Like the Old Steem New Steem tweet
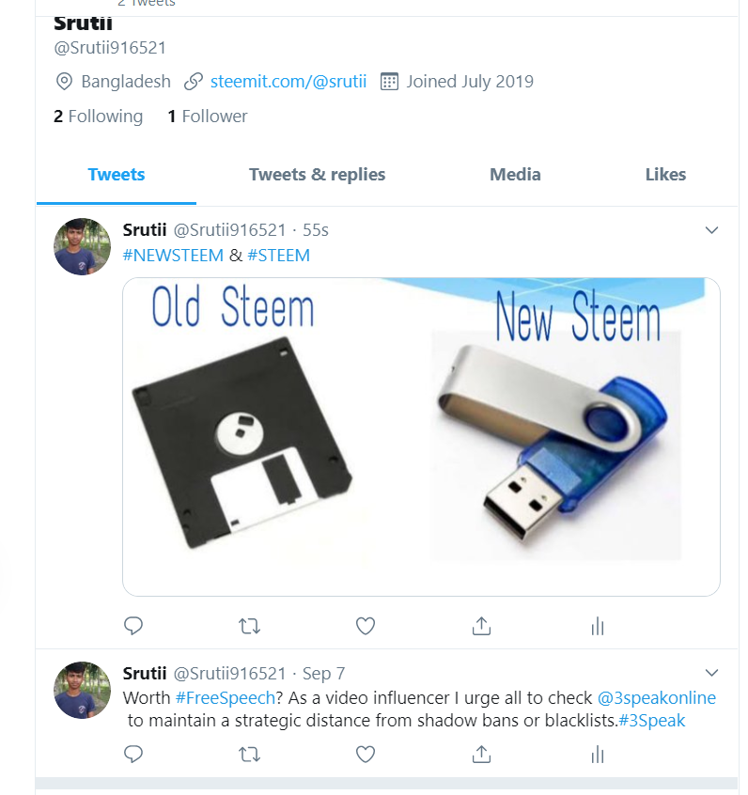748x795 pixels. 366,626
